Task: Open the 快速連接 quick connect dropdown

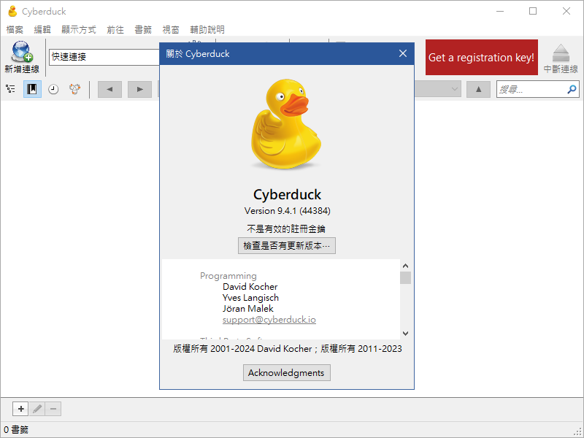Action: tap(102, 57)
